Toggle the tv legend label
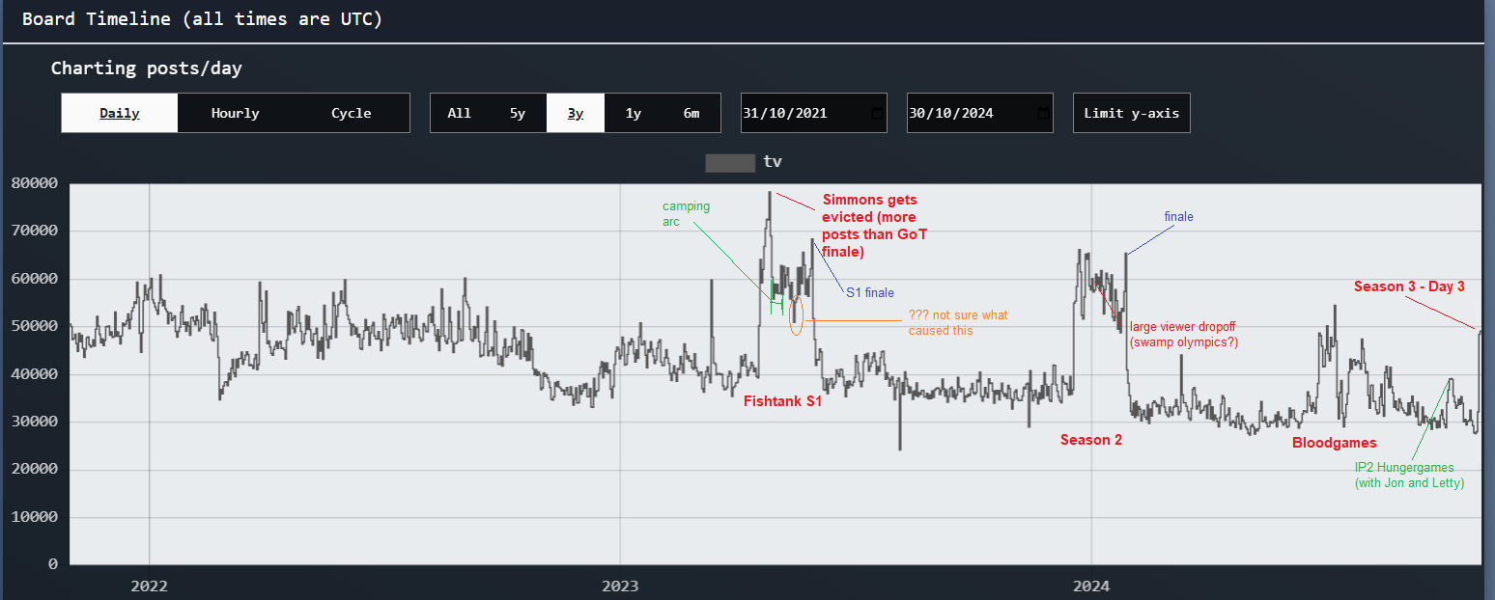 coord(773,162)
